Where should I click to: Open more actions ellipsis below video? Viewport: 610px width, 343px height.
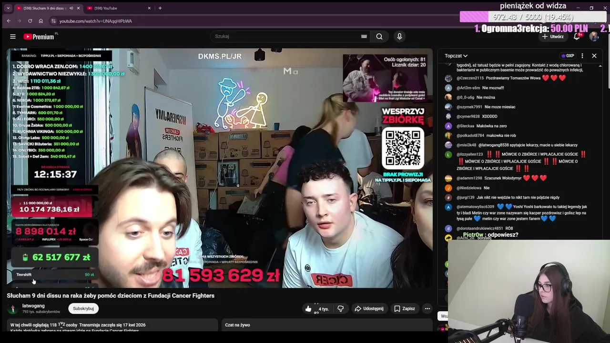coord(427,309)
